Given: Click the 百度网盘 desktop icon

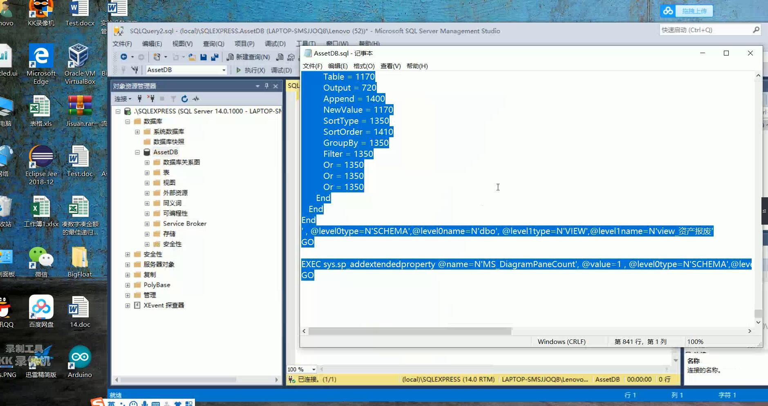Looking at the screenshot, I should [41, 312].
